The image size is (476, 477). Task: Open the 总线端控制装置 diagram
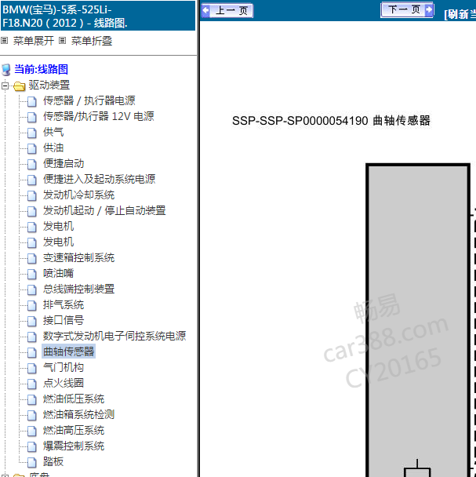(x=78, y=289)
